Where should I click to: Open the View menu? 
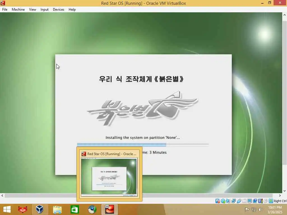tap(33, 9)
